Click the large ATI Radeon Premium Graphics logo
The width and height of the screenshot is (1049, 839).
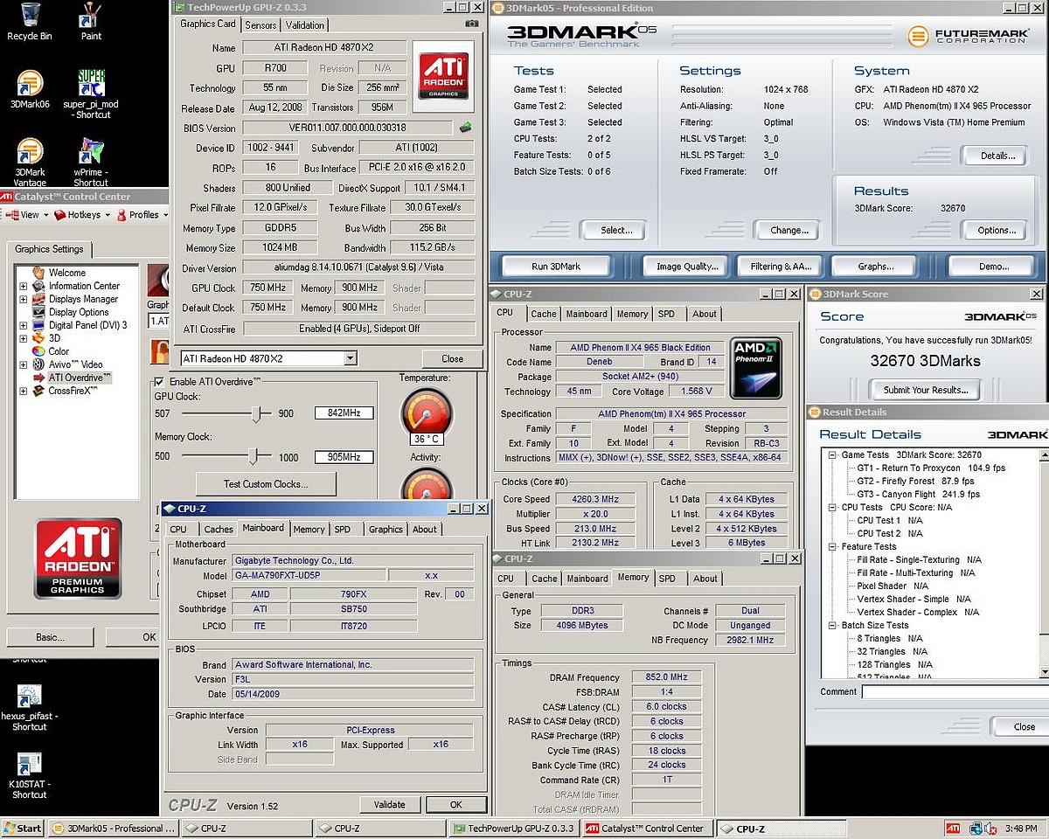click(78, 558)
